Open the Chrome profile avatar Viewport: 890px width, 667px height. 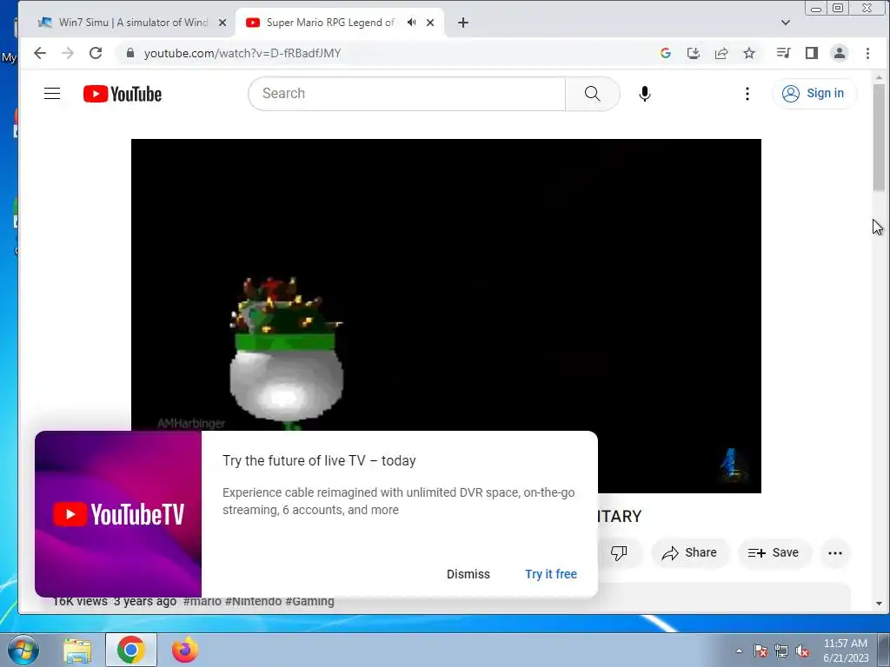point(840,53)
